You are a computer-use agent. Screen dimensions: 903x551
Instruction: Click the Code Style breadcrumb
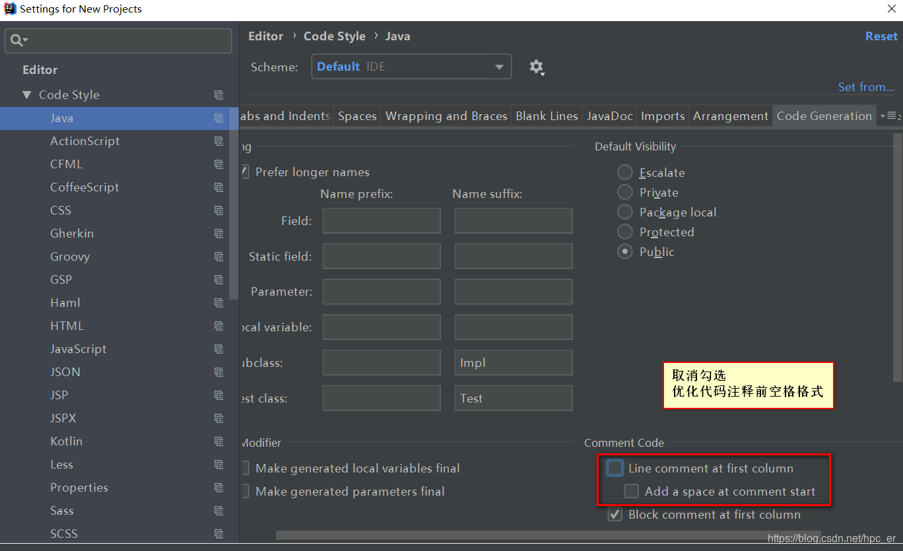pyautogui.click(x=335, y=36)
